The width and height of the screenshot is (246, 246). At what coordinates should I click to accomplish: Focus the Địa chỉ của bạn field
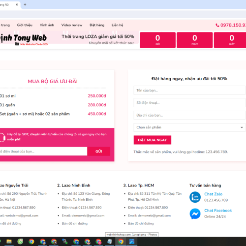(189, 115)
